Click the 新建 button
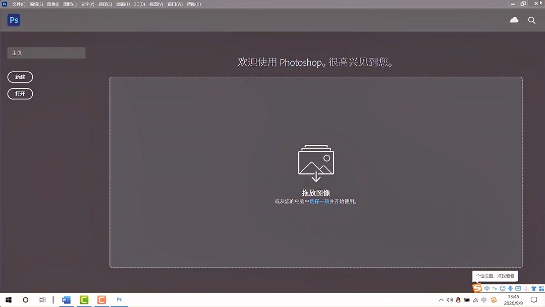 point(20,77)
